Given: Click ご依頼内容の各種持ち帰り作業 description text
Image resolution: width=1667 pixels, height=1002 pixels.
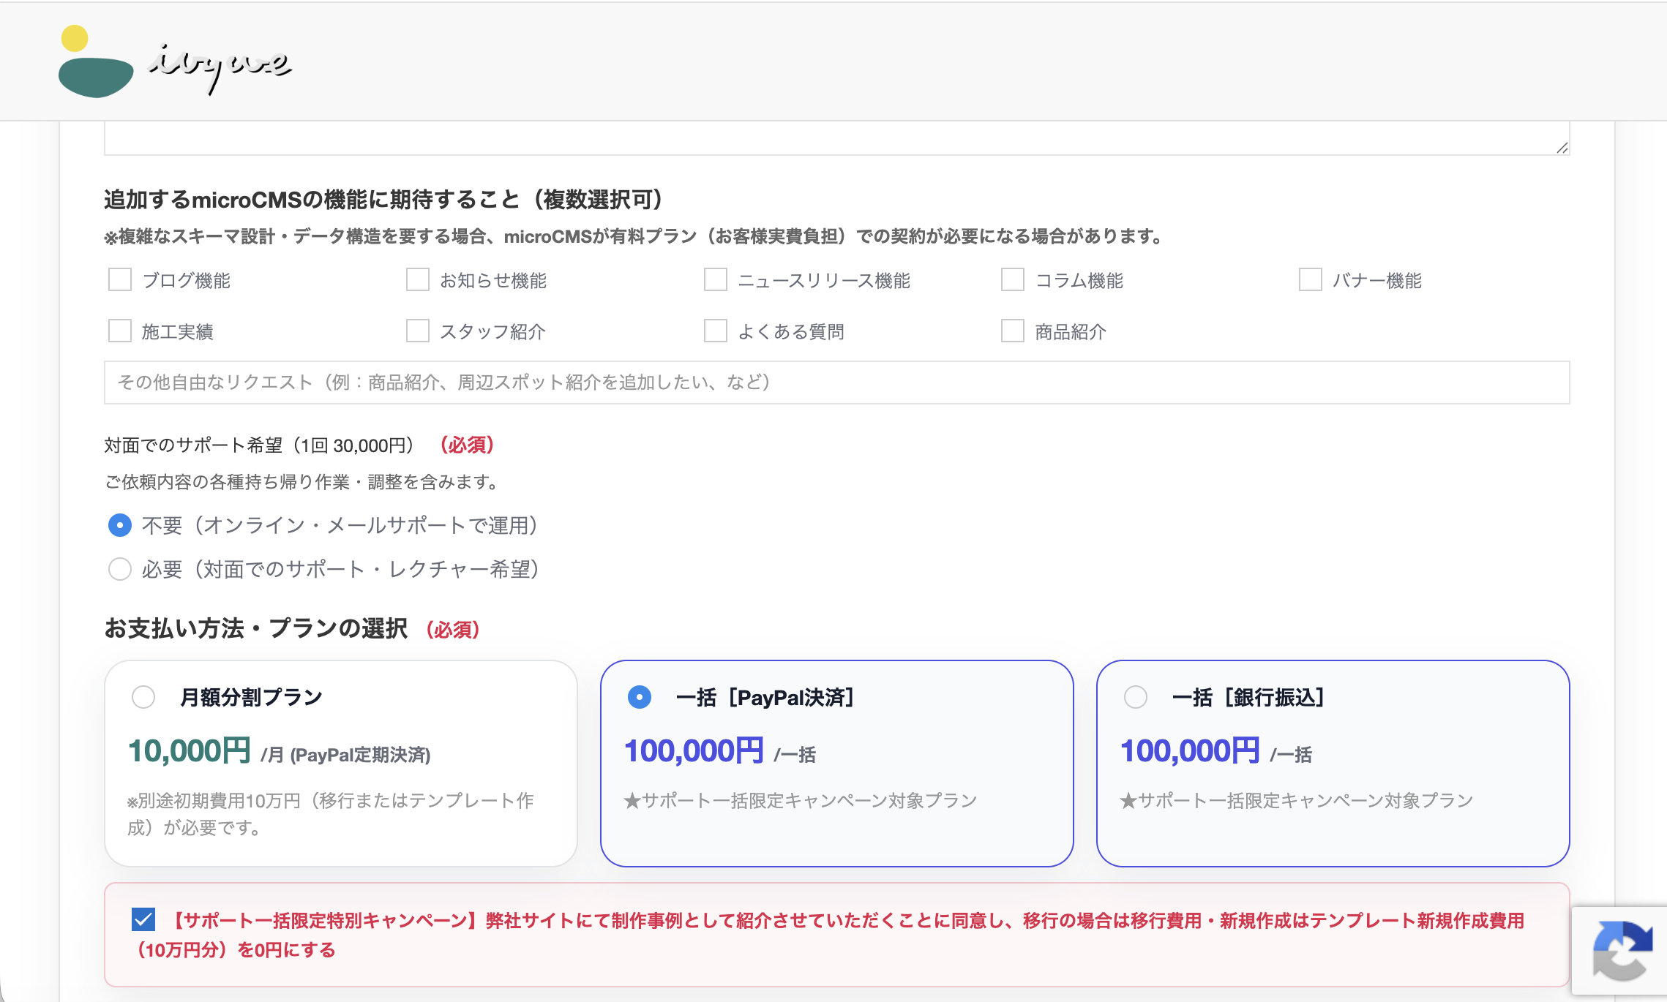Looking at the screenshot, I should pos(303,482).
